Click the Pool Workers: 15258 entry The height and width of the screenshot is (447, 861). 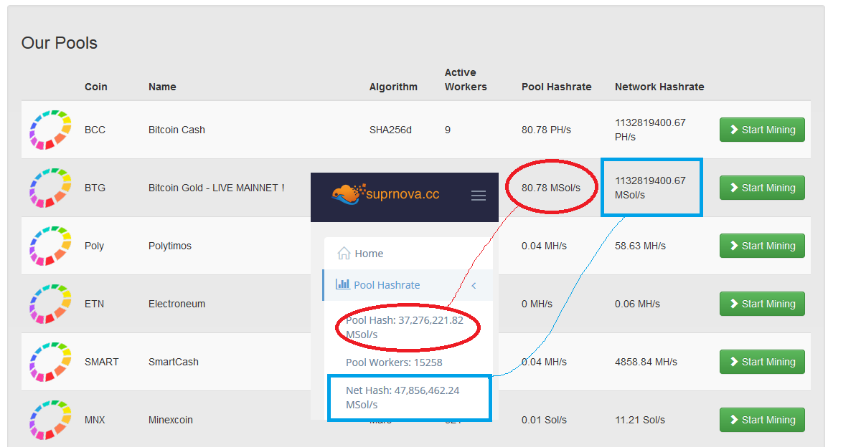tap(394, 362)
